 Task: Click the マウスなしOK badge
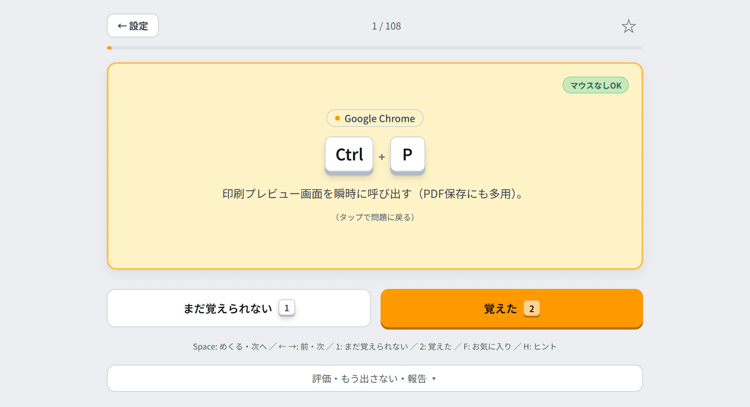click(595, 85)
